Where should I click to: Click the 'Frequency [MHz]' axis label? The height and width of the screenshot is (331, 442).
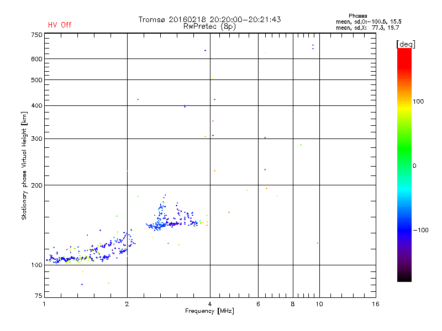pyautogui.click(x=209, y=311)
